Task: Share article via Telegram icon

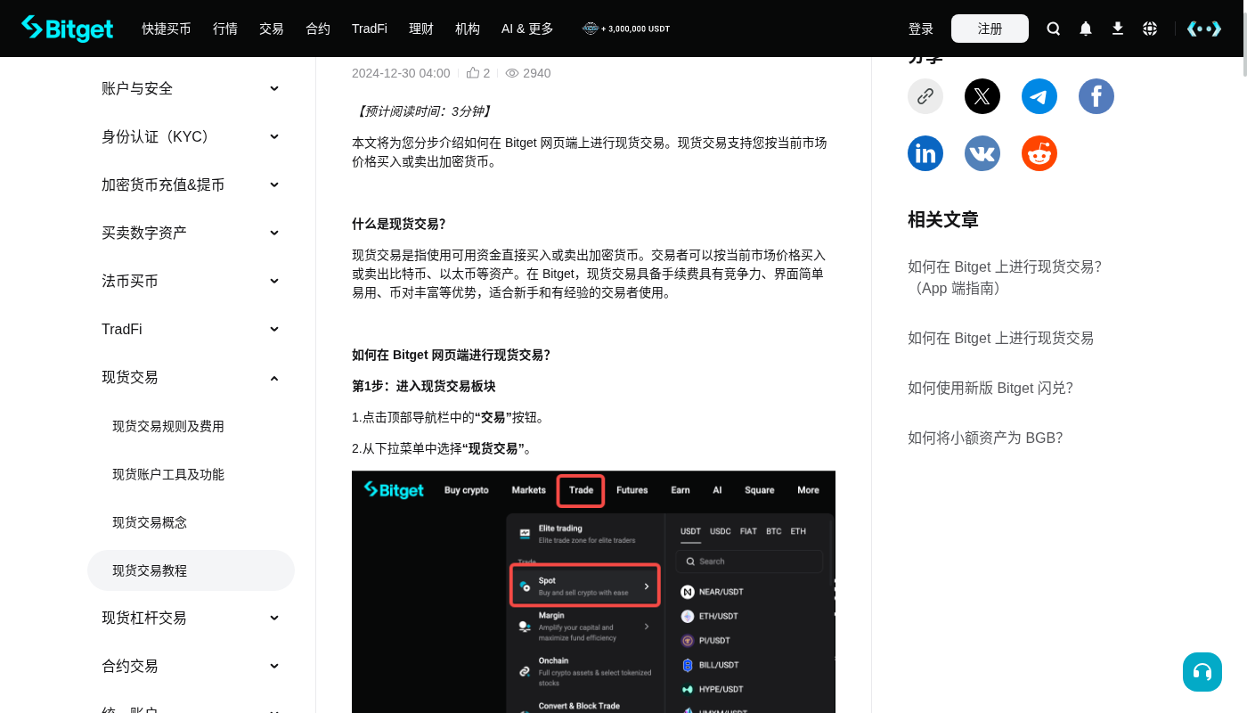Action: point(1039,96)
